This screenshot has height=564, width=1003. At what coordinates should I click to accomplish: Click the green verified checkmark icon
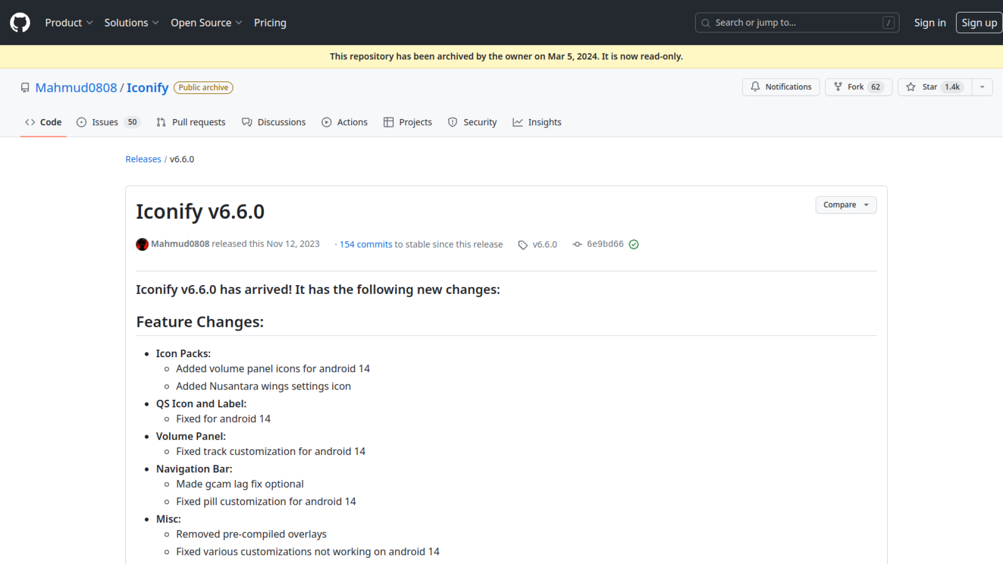coord(634,244)
